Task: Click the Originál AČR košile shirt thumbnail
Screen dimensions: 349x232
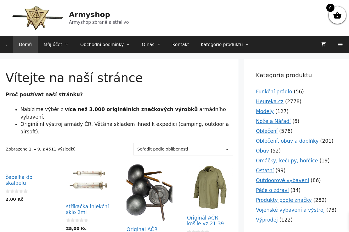Action: click(210, 187)
